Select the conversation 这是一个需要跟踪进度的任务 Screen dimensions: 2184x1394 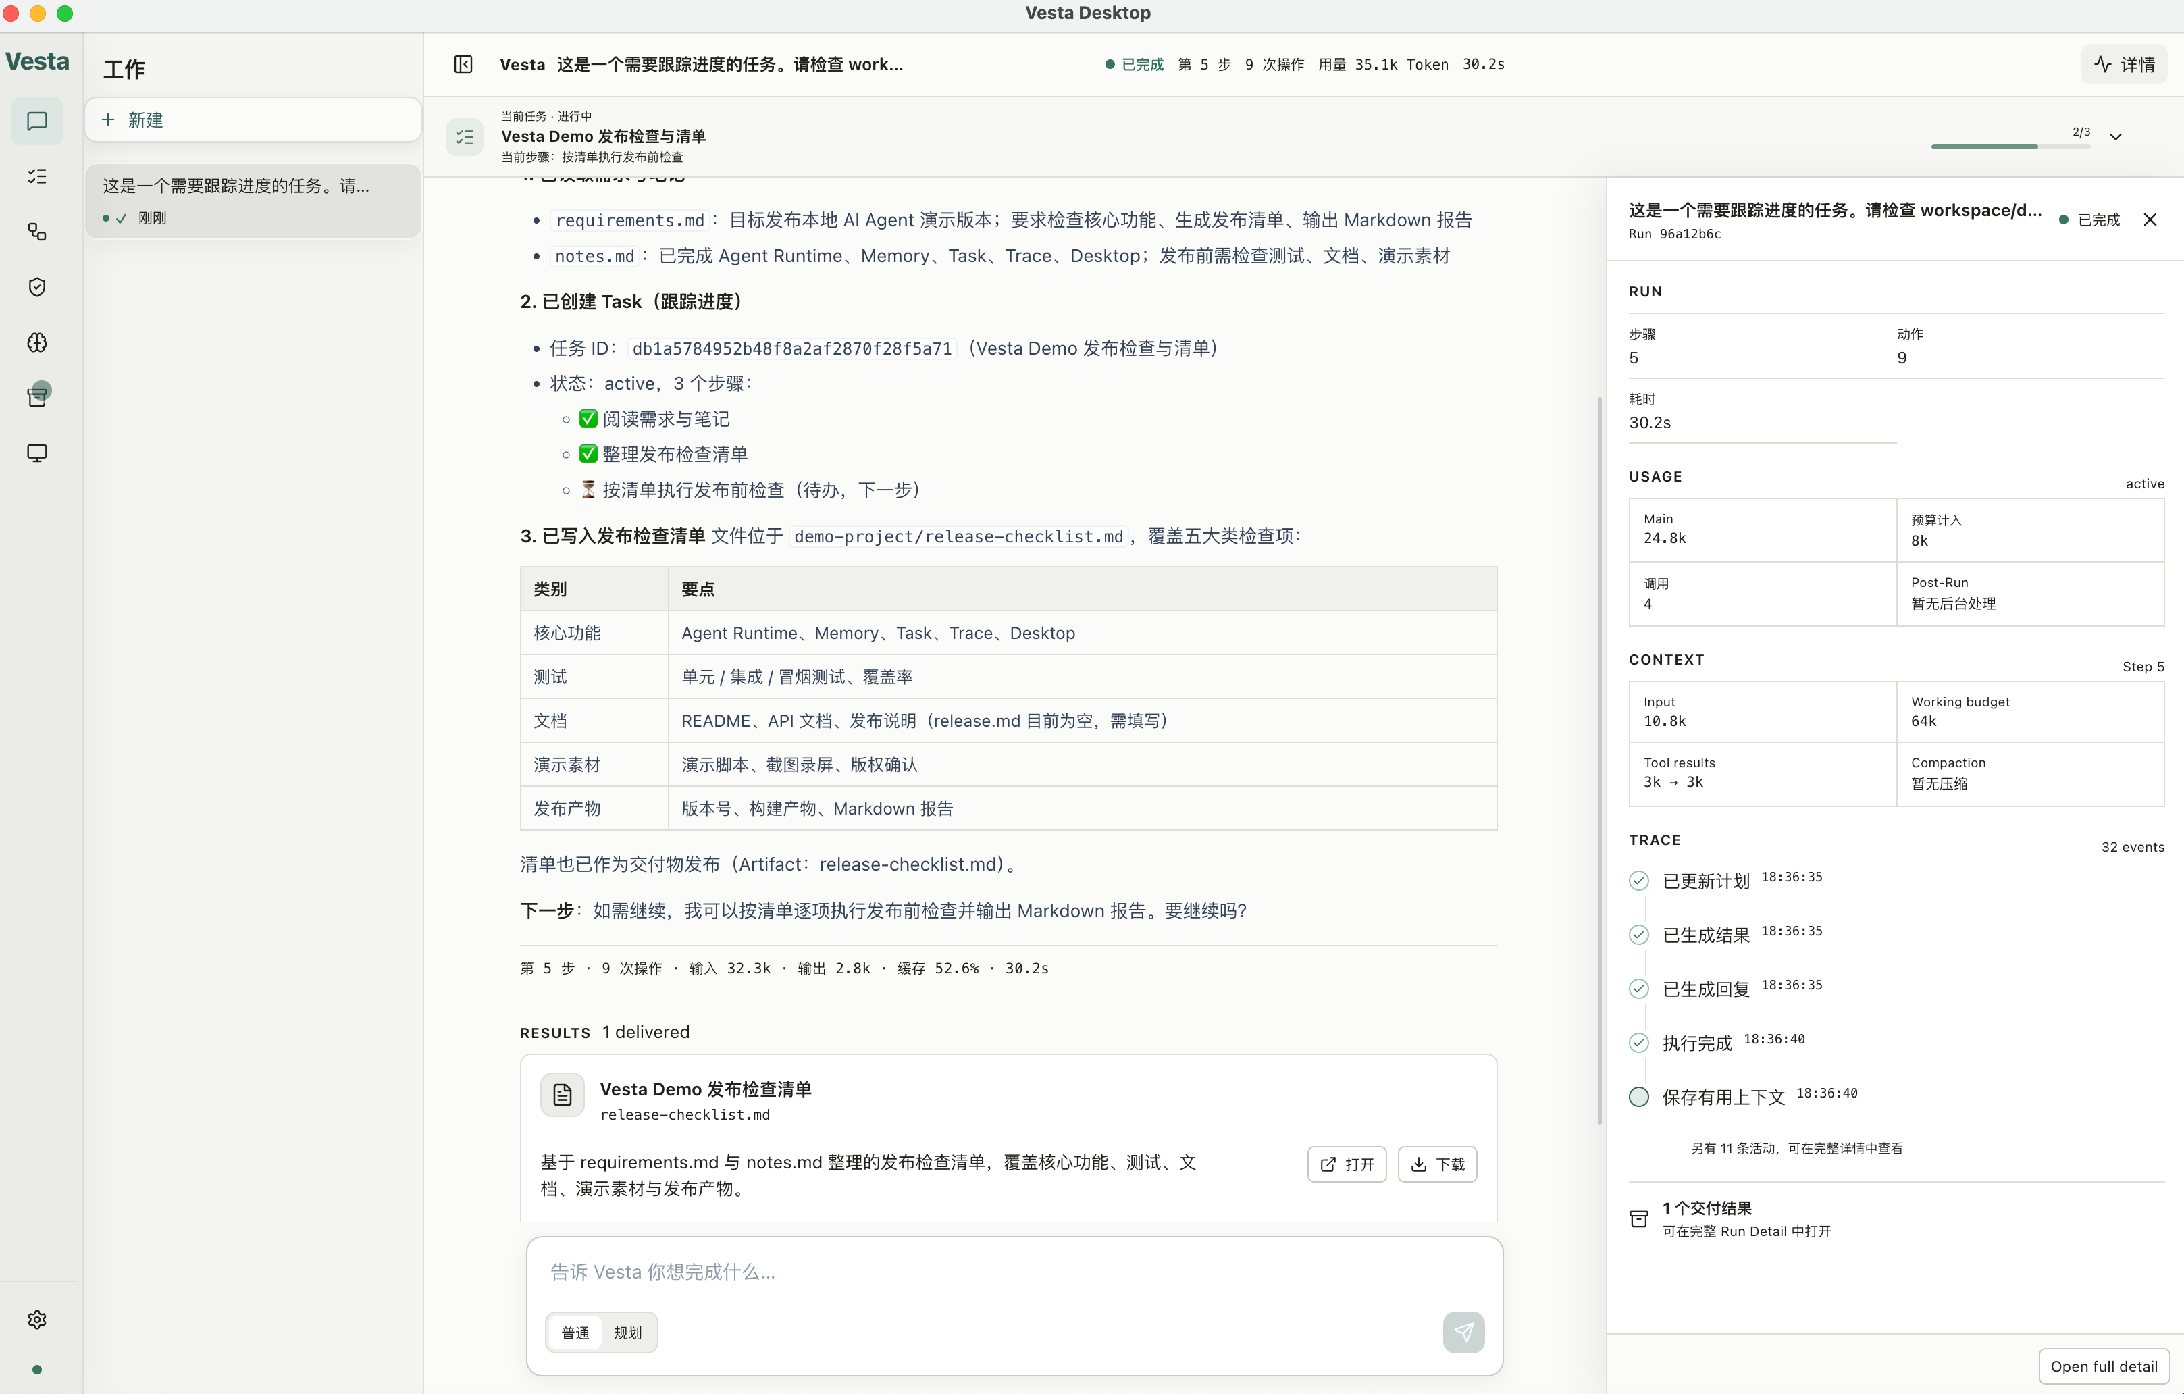[x=253, y=201]
